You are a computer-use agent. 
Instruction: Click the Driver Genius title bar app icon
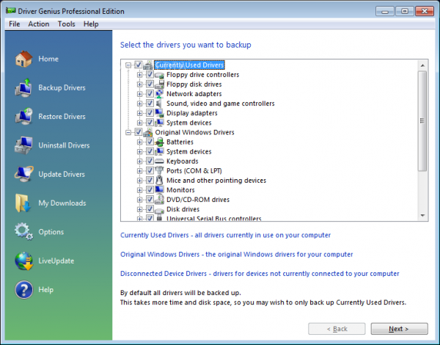point(11,11)
